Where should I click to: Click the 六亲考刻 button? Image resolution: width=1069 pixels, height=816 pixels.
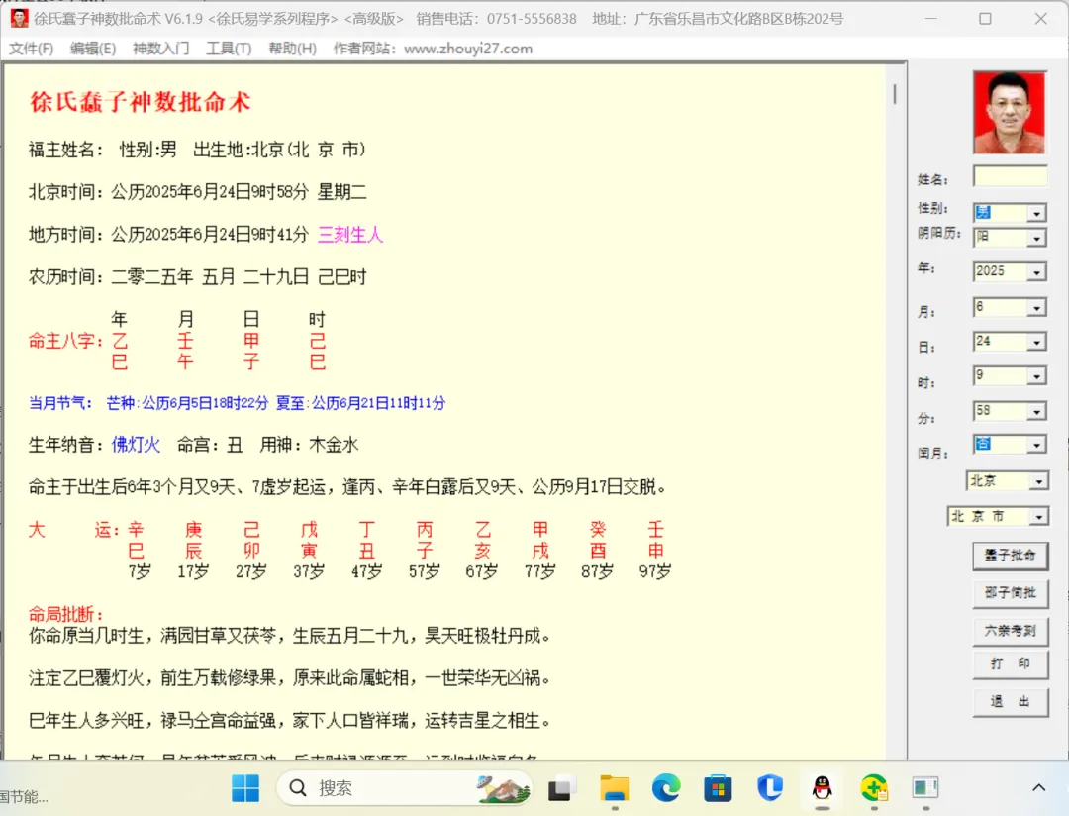1011,631
